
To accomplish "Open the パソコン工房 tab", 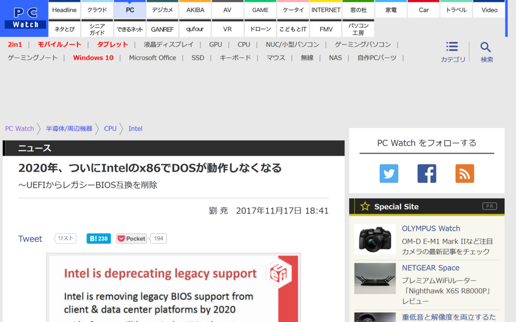I will click(x=358, y=29).
